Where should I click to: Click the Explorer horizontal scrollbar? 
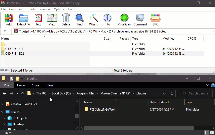139,128
